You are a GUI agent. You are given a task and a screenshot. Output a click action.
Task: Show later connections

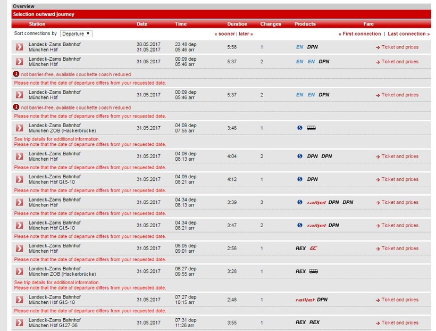click(246, 34)
